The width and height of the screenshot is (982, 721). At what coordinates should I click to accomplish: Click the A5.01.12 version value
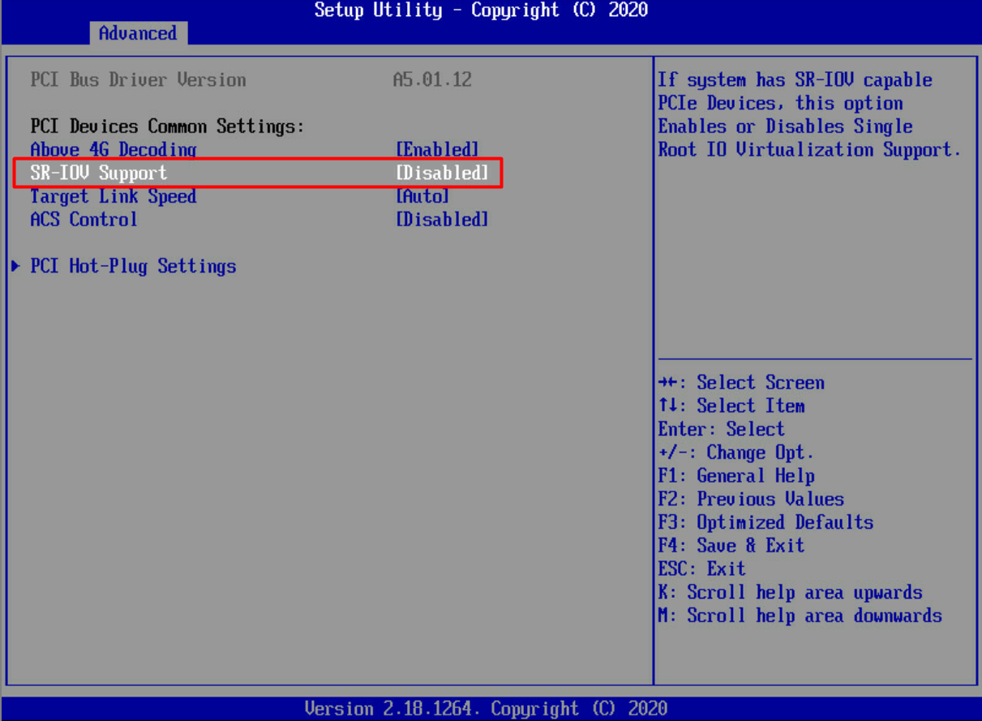click(x=432, y=79)
